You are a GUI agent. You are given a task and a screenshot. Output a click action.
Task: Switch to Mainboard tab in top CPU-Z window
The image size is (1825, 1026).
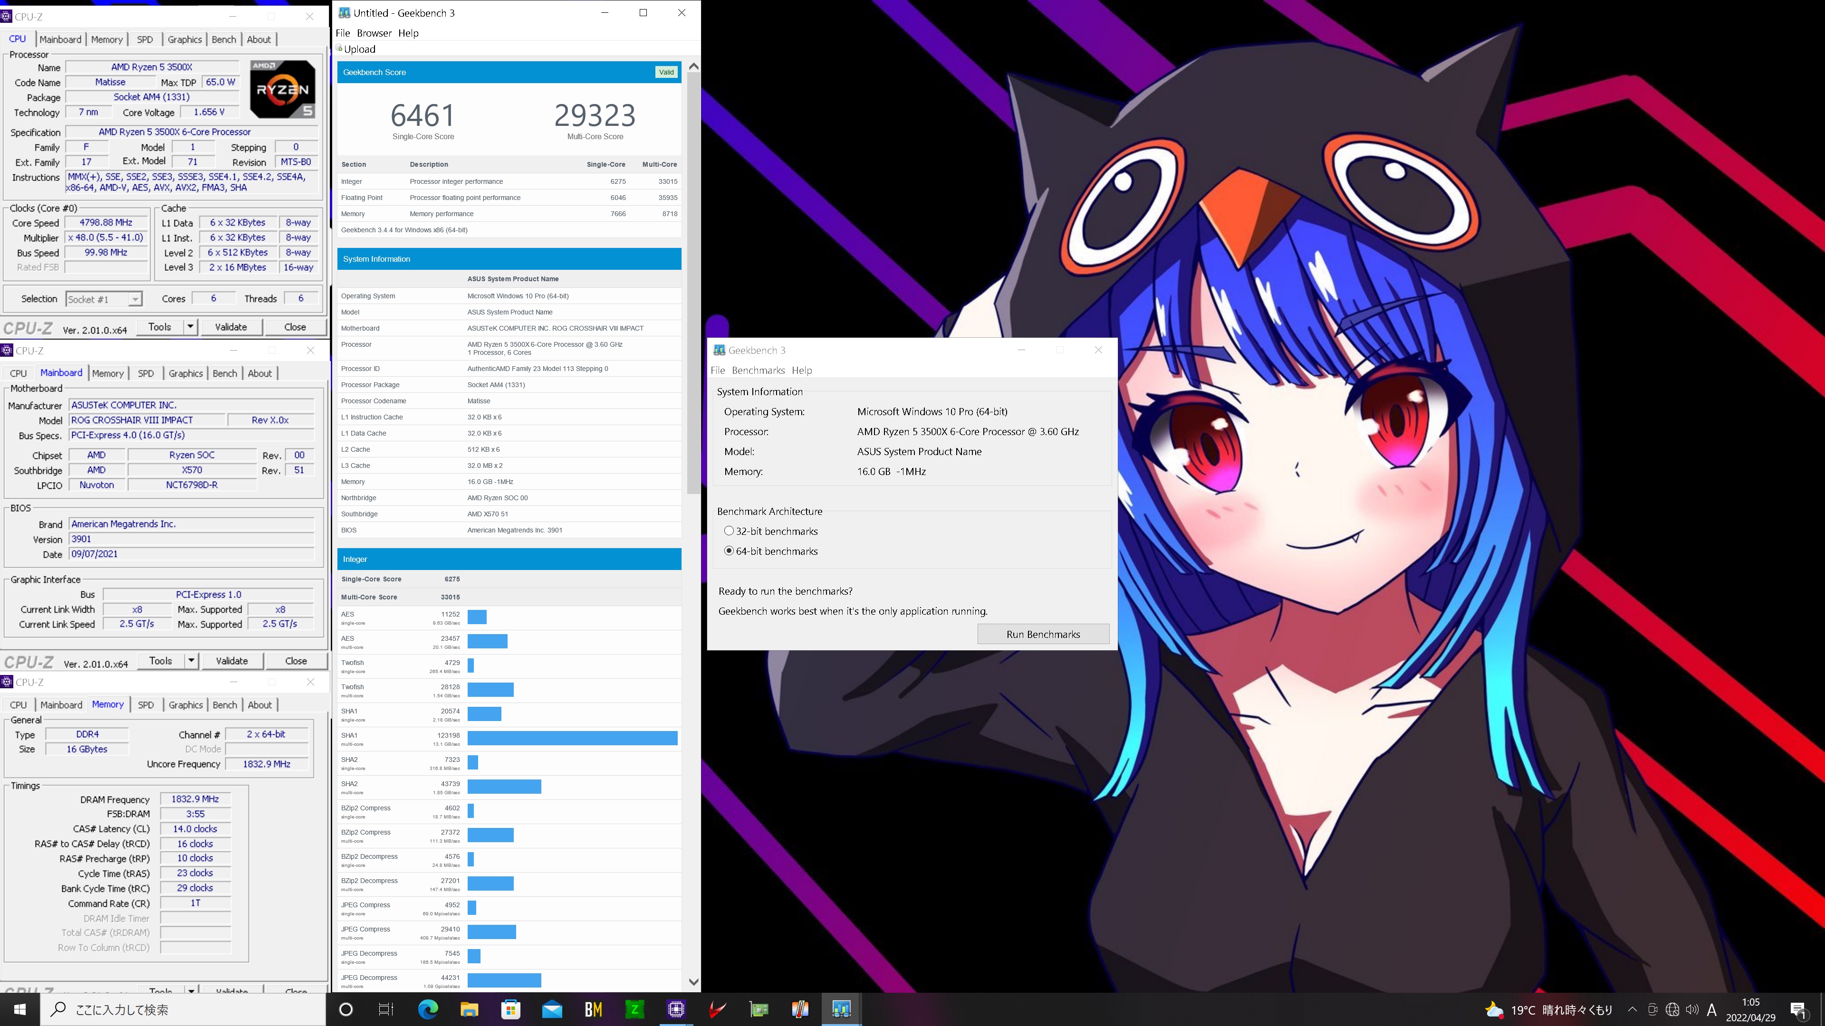(60, 39)
